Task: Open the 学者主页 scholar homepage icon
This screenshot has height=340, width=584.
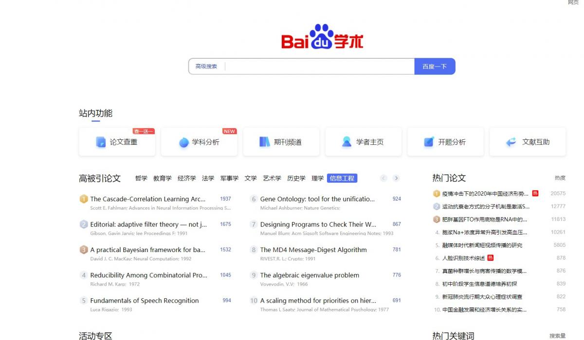Action: pos(347,142)
